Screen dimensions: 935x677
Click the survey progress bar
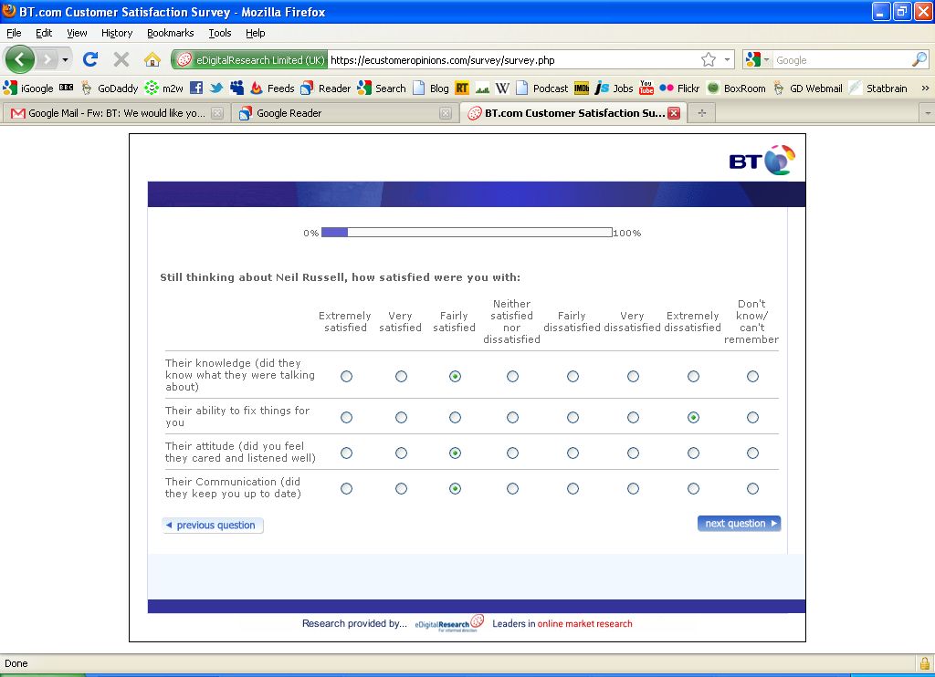pyautogui.click(x=466, y=233)
